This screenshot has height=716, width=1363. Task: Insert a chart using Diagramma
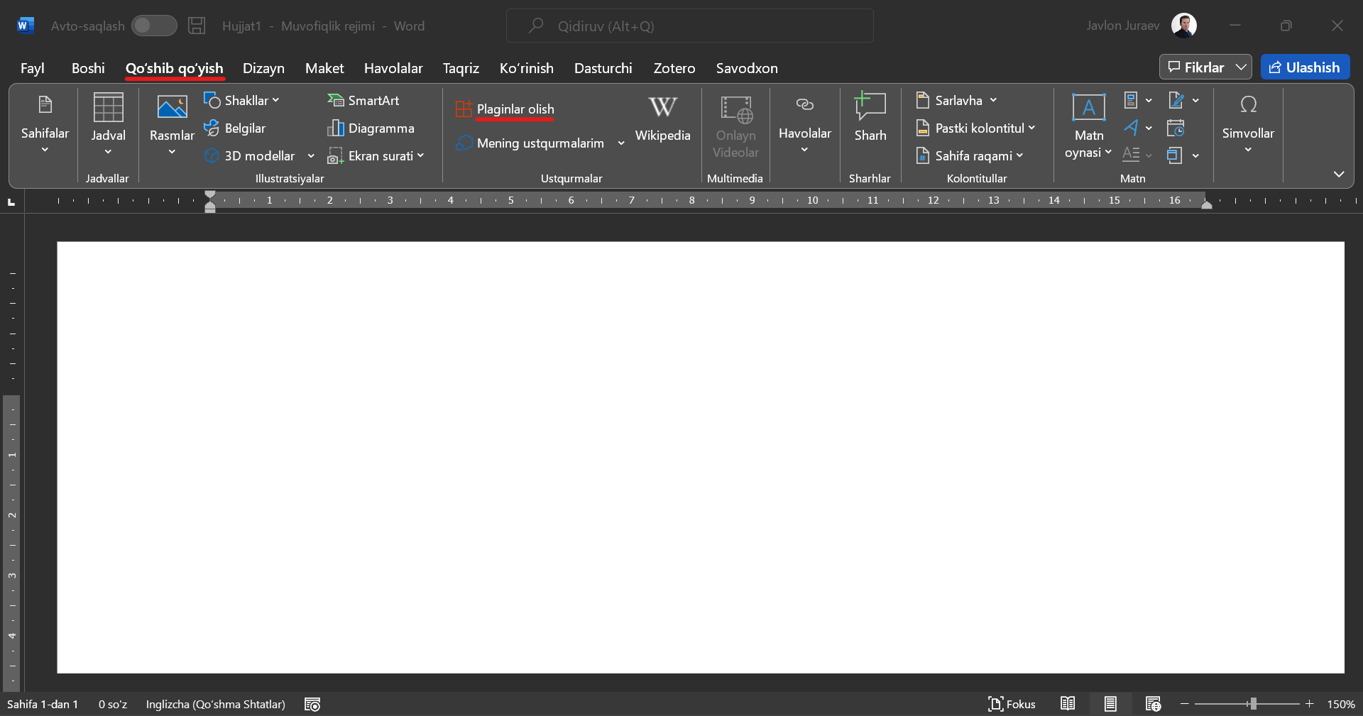371,128
